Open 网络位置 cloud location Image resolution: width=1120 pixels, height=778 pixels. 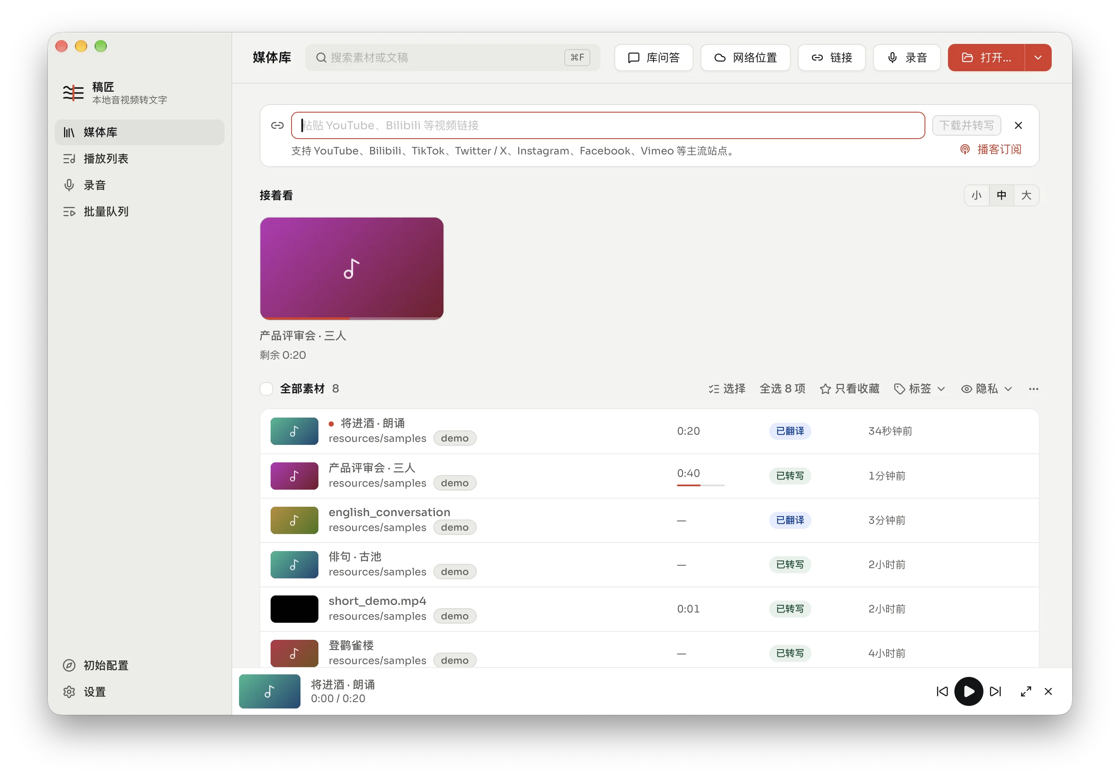pos(745,58)
